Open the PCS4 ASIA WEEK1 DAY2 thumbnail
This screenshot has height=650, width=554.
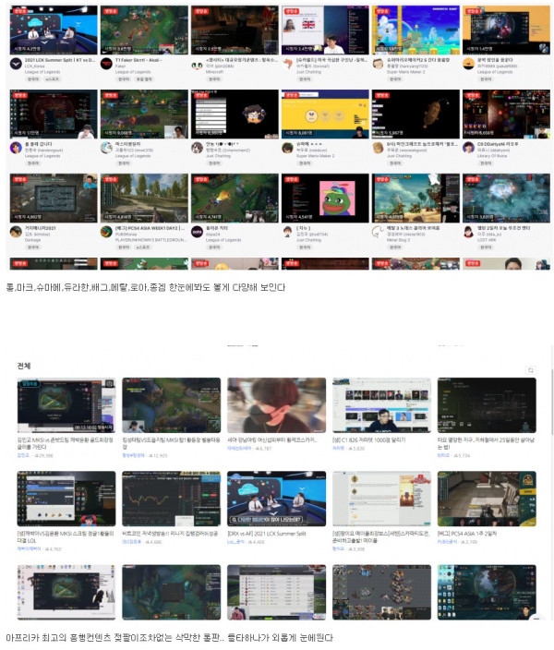pyautogui.click(x=144, y=199)
